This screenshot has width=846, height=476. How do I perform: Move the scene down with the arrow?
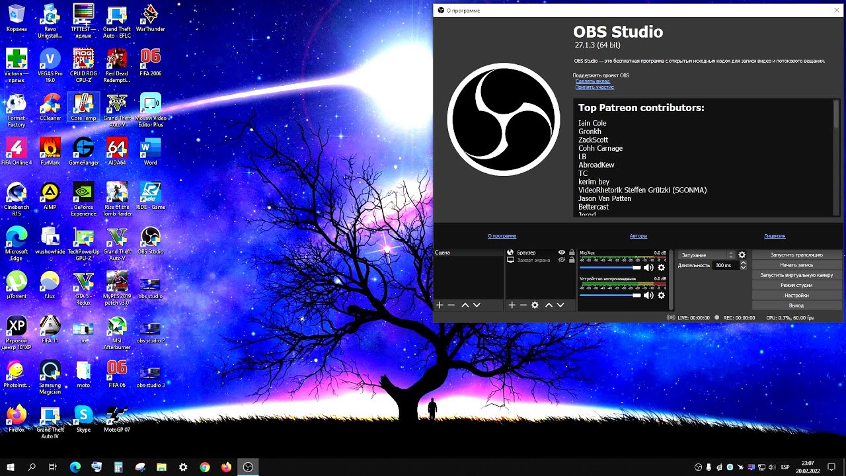(477, 305)
